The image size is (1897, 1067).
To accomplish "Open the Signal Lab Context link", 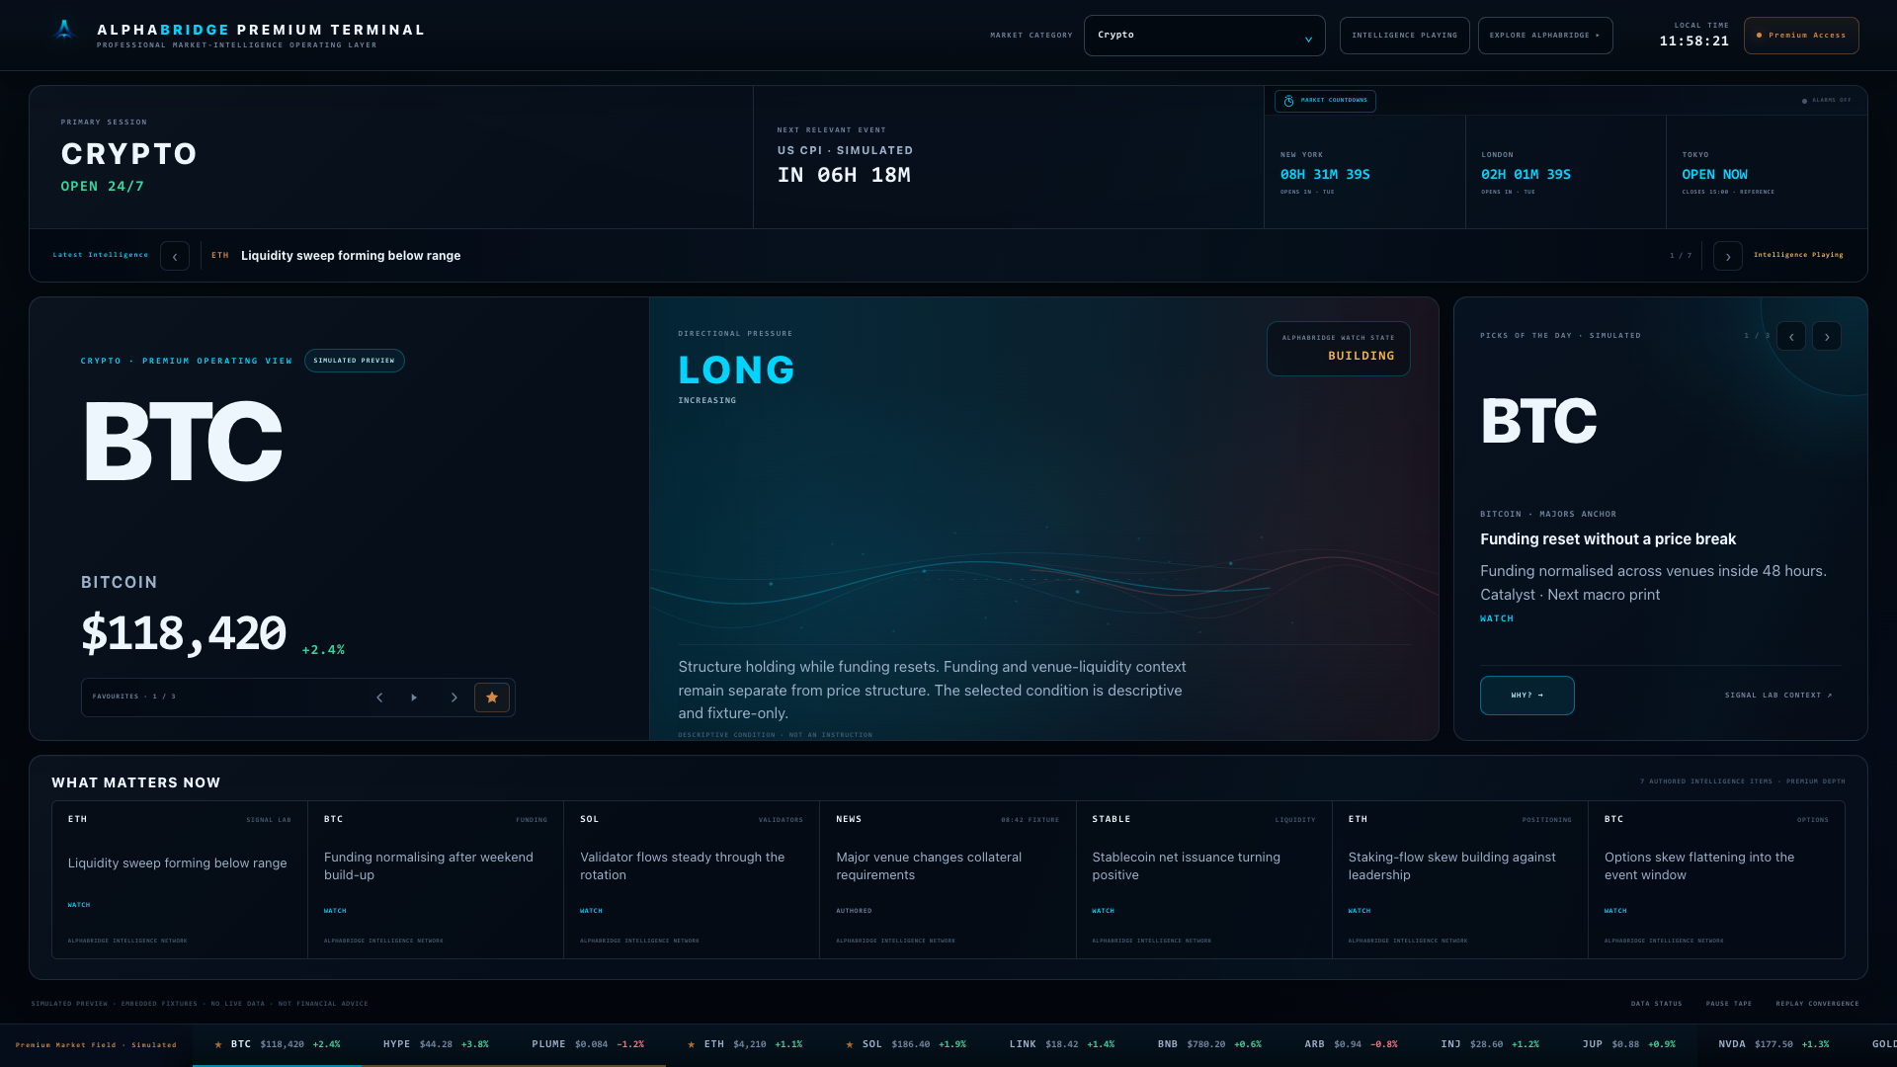I will (1778, 696).
